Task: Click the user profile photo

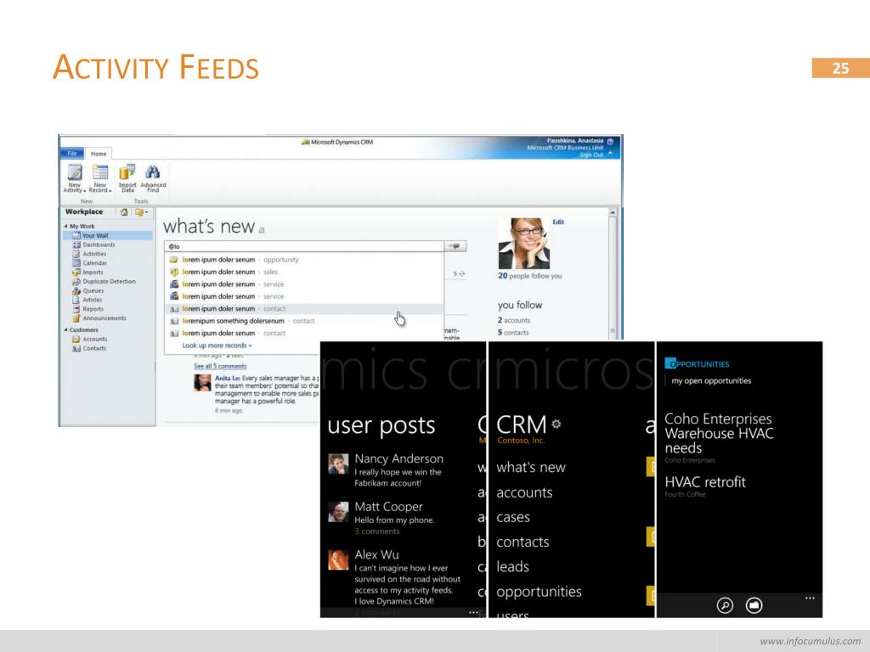Action: point(523,244)
